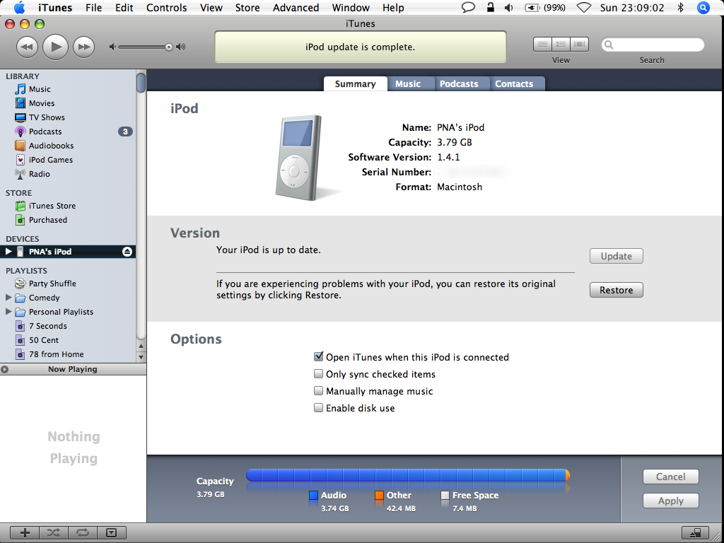Click the capacity usage bar
Viewport: 724px width, 543px height.
click(408, 475)
